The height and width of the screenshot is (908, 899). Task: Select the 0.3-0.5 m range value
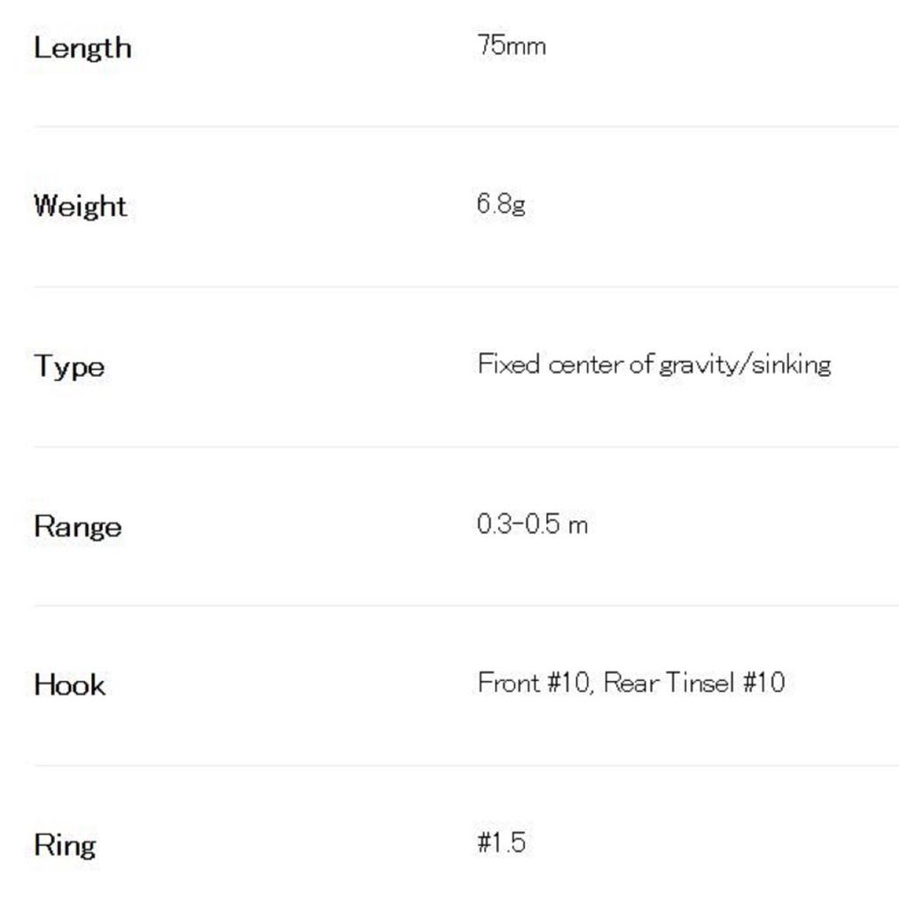point(532,524)
